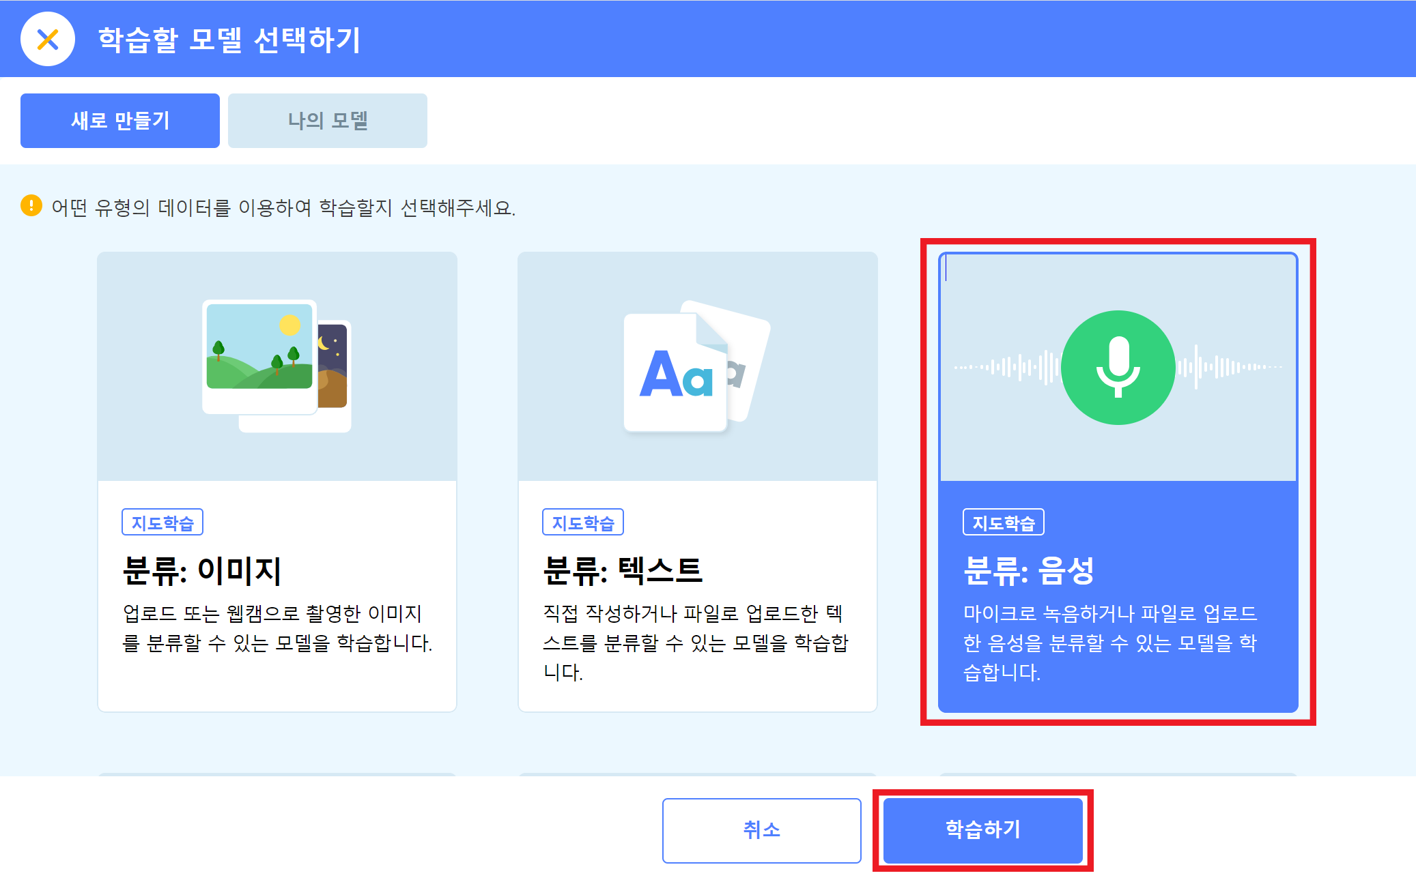
Task: Select the 분류: 이미지 model card illustration
Action: 277,366
